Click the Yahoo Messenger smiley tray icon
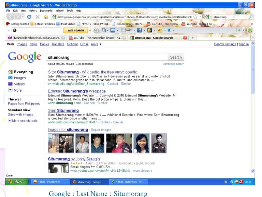The image size is (262, 197). pyautogui.click(x=237, y=182)
